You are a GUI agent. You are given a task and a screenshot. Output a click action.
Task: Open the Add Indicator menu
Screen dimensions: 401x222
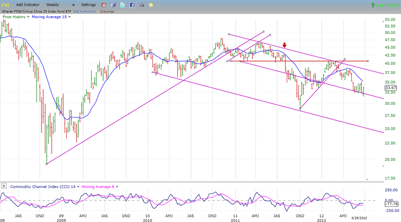click(x=28, y=5)
